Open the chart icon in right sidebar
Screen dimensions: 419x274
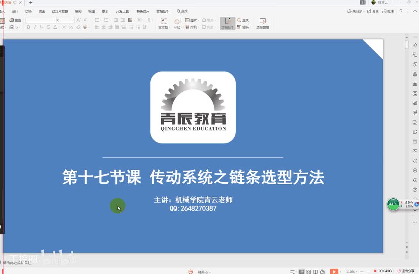[415, 103]
